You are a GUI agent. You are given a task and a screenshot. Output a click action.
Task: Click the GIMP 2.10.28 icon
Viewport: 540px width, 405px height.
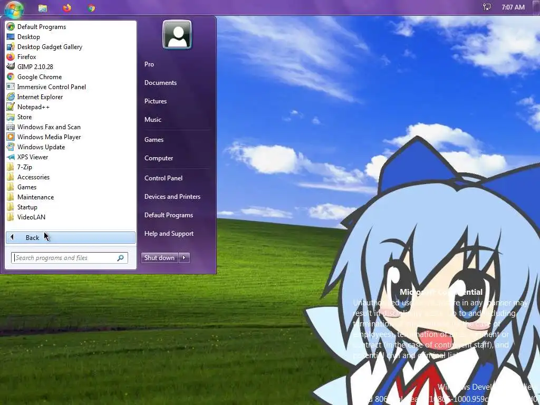(x=11, y=66)
